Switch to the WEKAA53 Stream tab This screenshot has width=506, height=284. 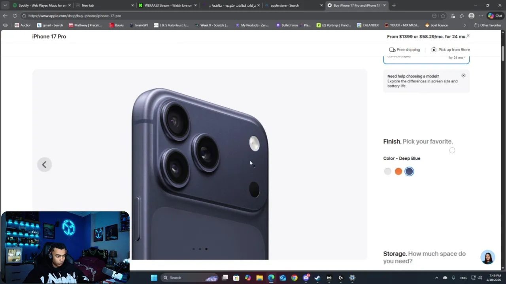168,6
